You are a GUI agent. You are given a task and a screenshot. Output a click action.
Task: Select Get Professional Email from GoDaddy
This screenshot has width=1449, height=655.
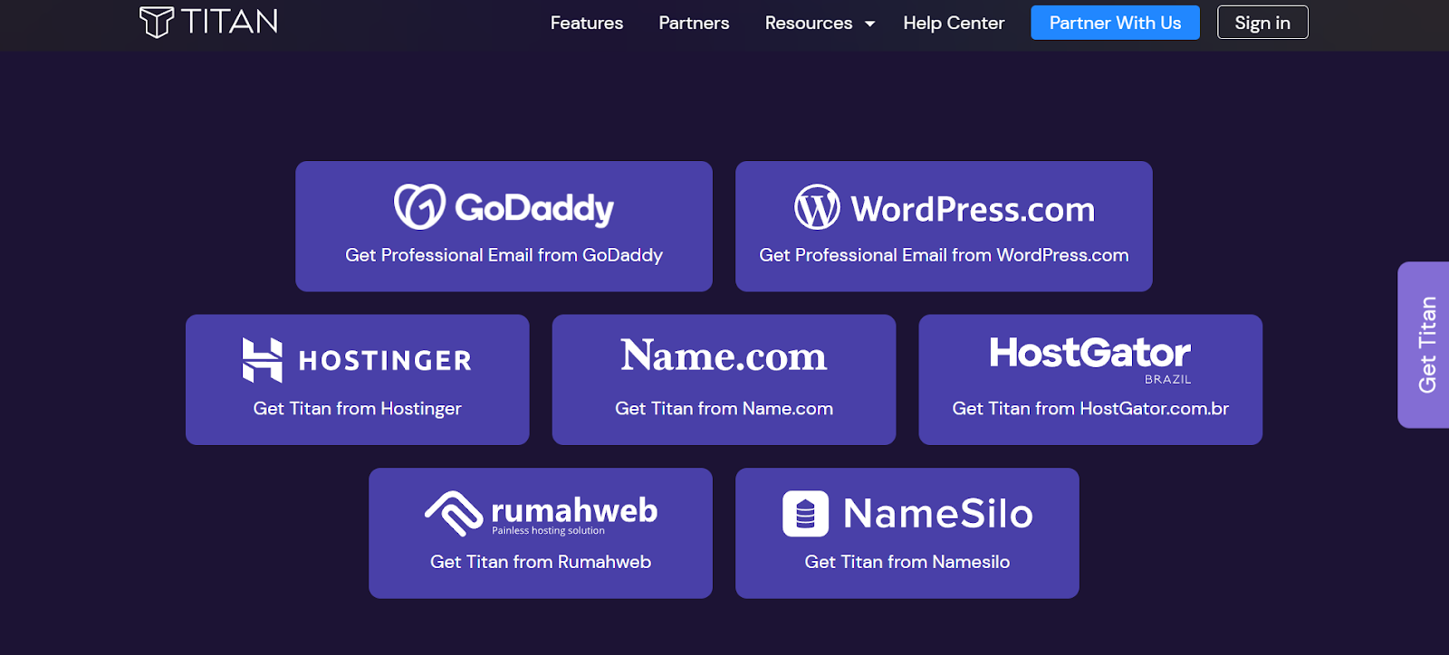[x=504, y=255]
